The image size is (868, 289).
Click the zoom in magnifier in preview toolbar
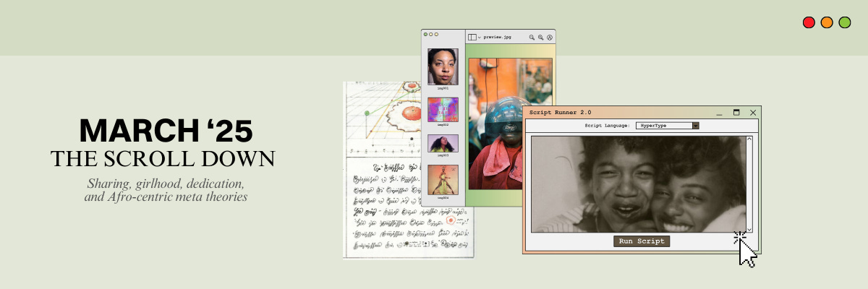point(540,37)
